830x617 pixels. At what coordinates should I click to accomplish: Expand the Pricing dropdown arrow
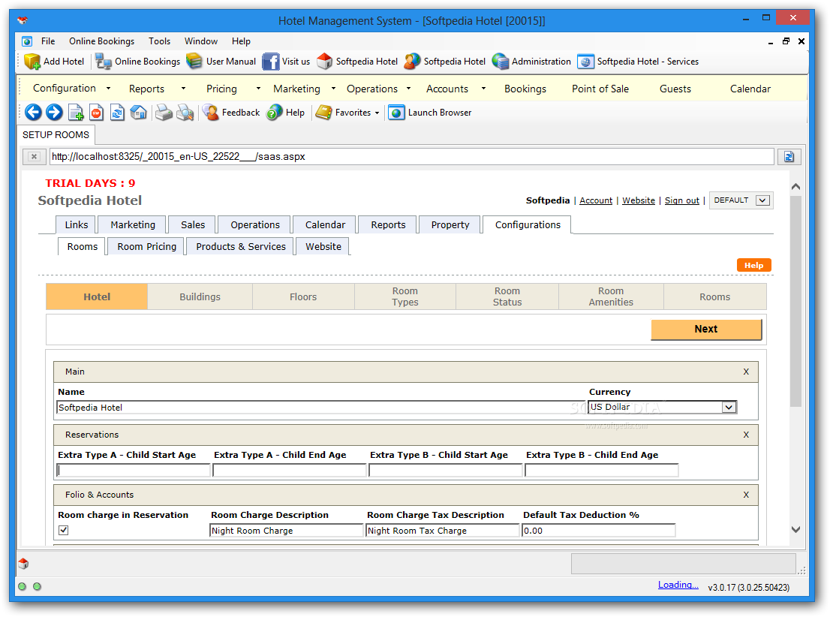click(258, 89)
